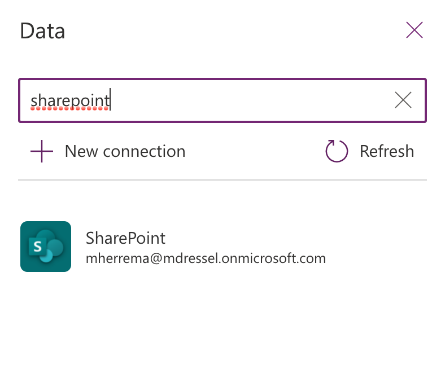Image resolution: width=445 pixels, height=369 pixels.
Task: Click the plus icon beside New connection
Action: 42,152
